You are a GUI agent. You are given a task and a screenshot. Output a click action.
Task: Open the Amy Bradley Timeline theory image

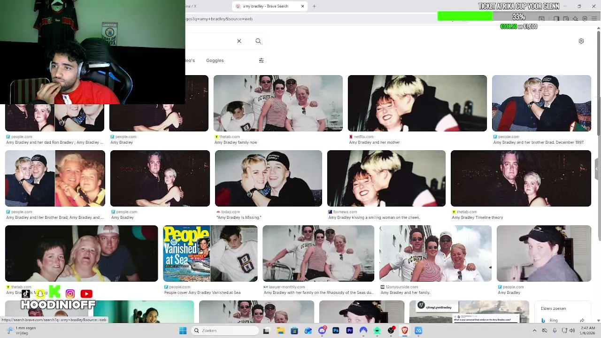pos(521,178)
